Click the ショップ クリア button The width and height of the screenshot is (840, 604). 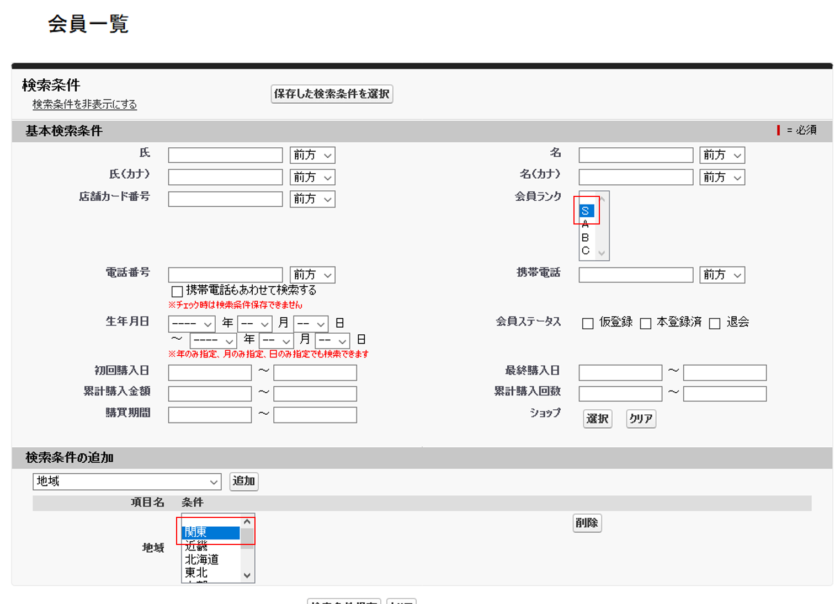641,419
